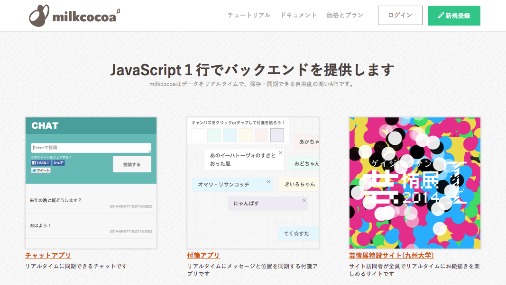
Task: Click the milkcocoa logo icon
Action: pyautogui.click(x=39, y=16)
